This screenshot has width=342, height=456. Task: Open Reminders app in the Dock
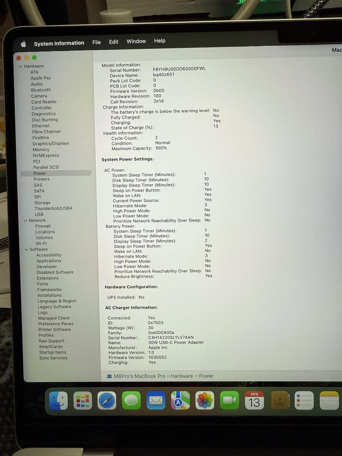click(x=304, y=400)
